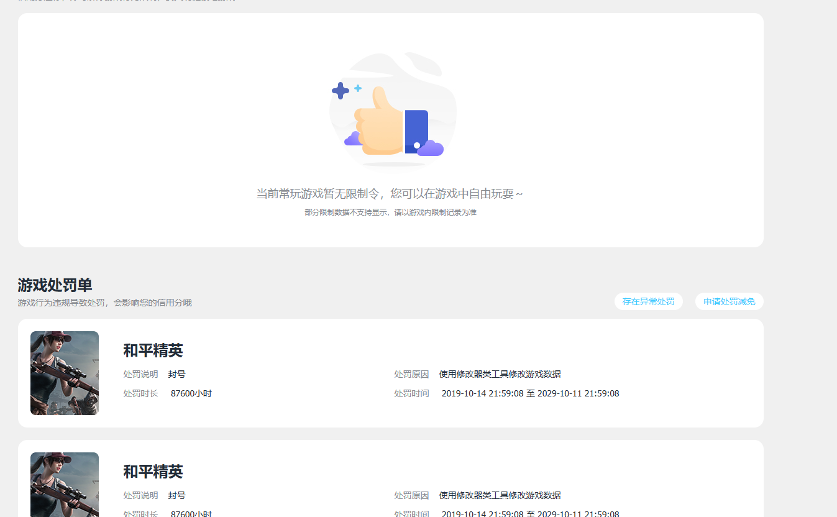Viewport: 837px width, 517px height.
Task: Click 处罚原因 label in first card
Action: tap(411, 374)
